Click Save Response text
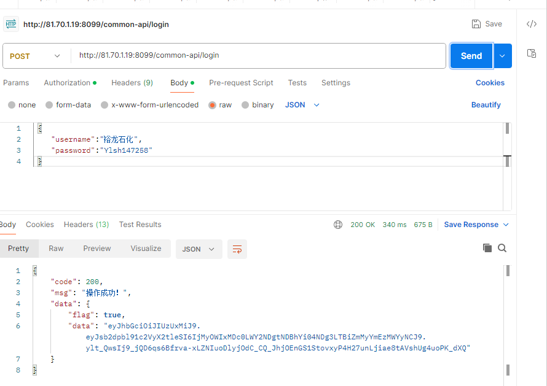The width and height of the screenshot is (547, 386). [x=471, y=225]
